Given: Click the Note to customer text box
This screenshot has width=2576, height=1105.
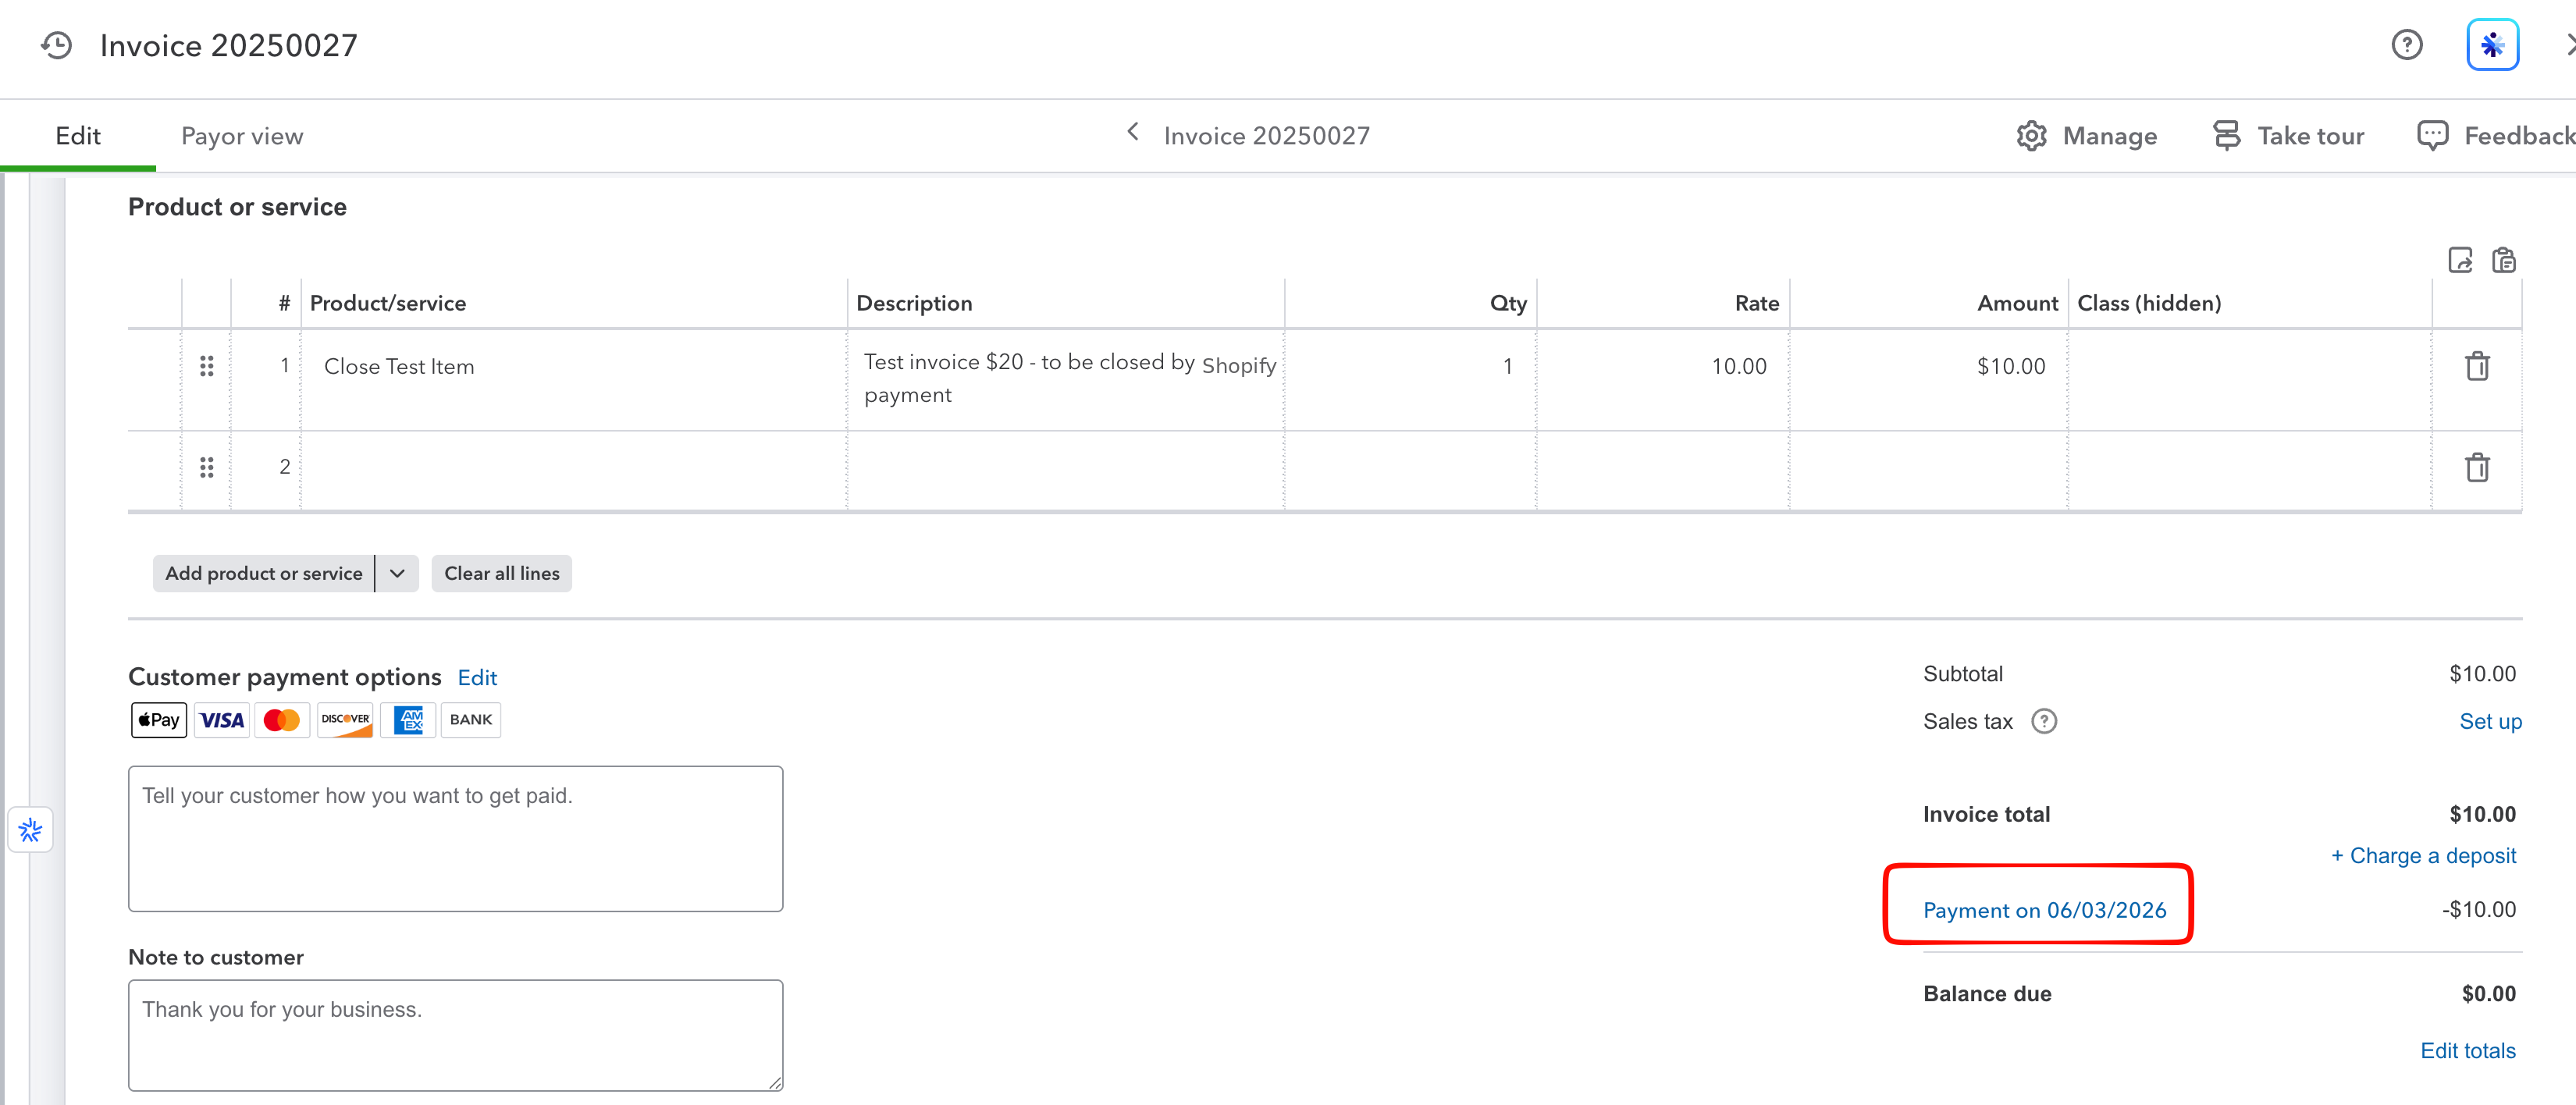Looking at the screenshot, I should [455, 1035].
